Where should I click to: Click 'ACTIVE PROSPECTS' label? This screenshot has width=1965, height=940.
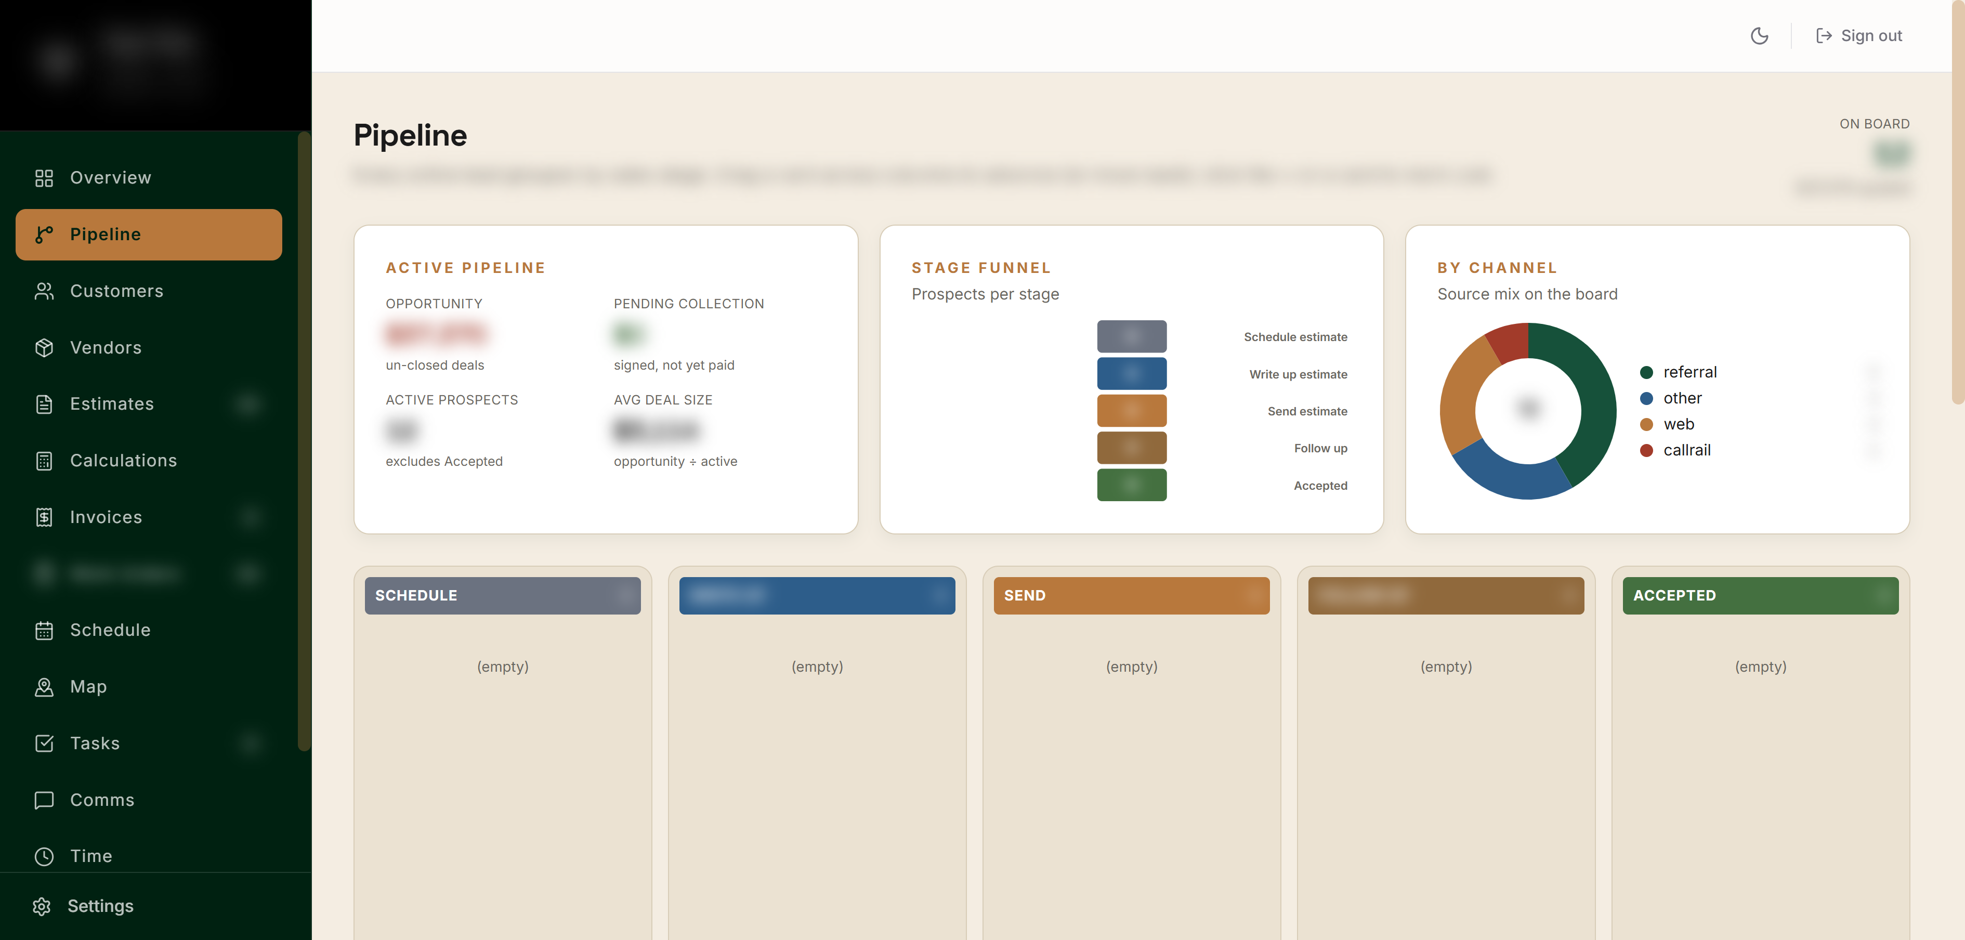click(x=452, y=400)
